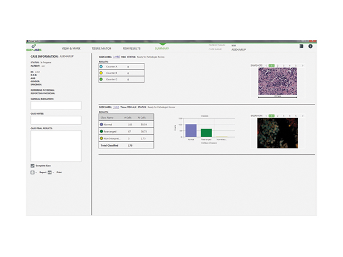Select H&E snapshot page 4
343x257 pixels.
pos(290,66)
